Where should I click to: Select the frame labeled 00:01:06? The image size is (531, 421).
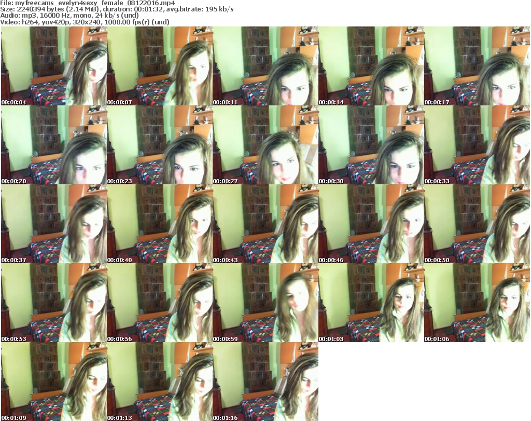477,303
